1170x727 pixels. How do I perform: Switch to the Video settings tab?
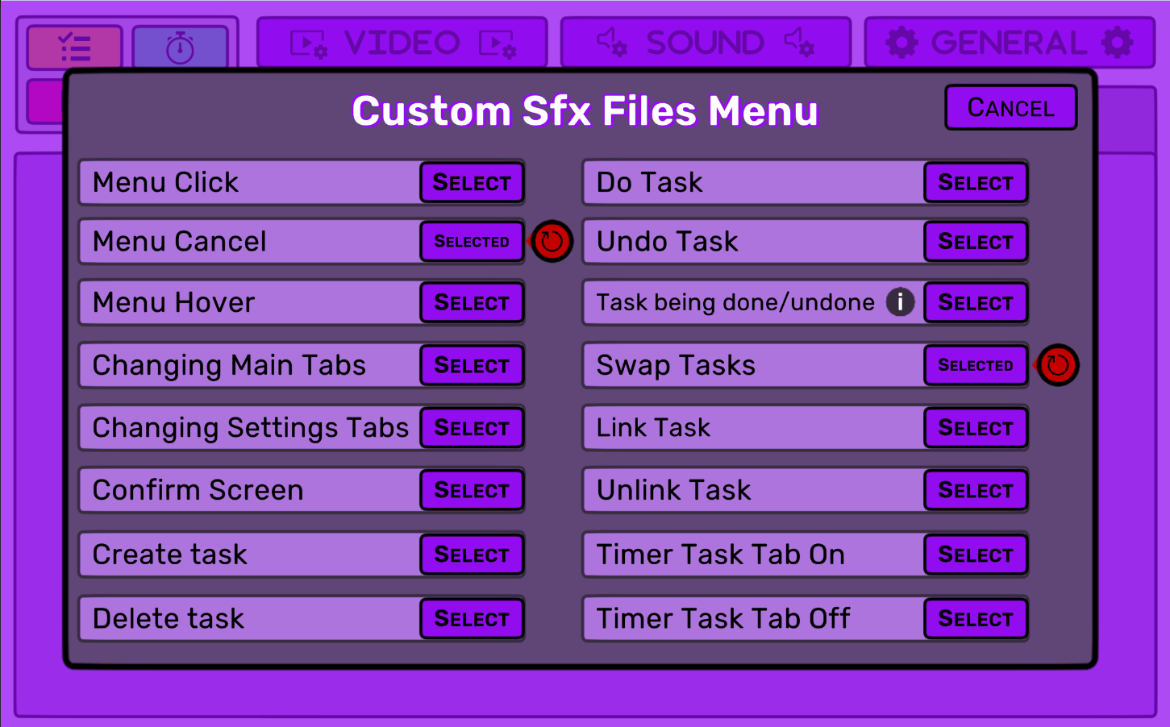point(402,43)
